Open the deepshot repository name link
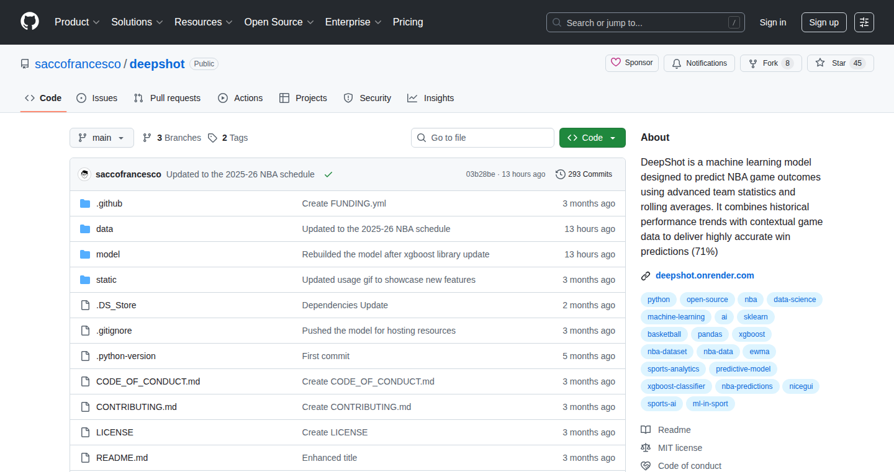This screenshot has height=472, width=894. coord(157,64)
